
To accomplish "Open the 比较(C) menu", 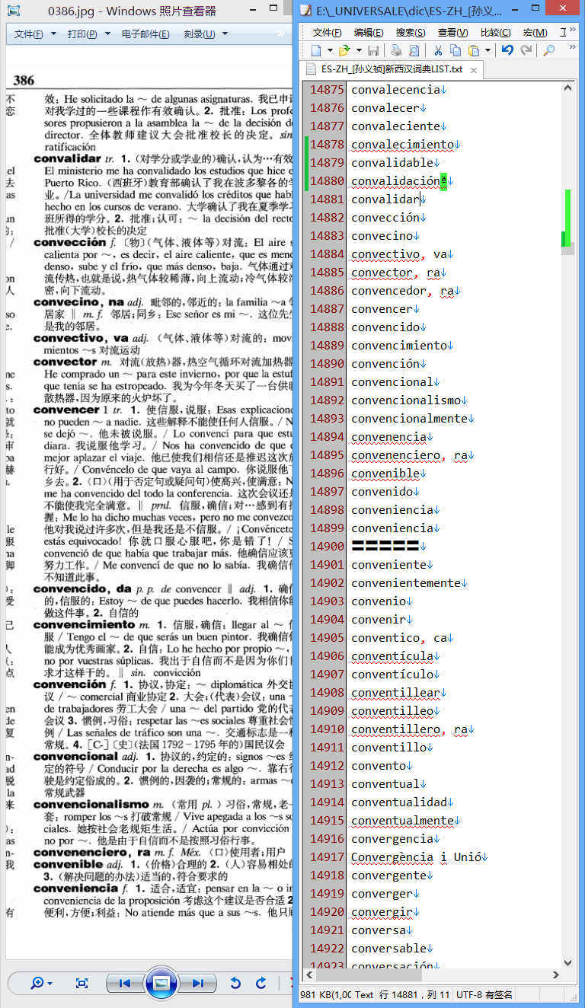I will click(495, 32).
